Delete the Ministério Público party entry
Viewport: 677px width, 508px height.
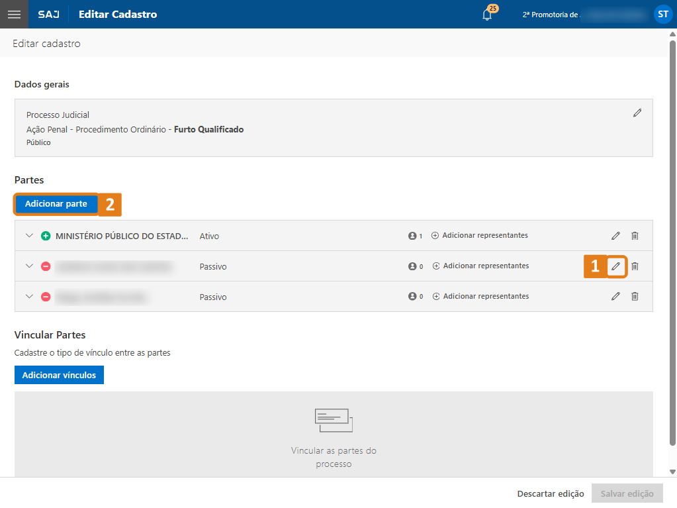[x=635, y=236]
